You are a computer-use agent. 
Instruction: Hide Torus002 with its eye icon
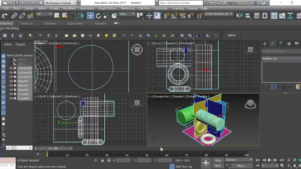point(11,98)
